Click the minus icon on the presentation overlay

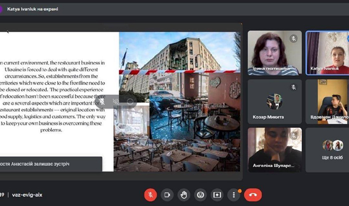(130, 102)
